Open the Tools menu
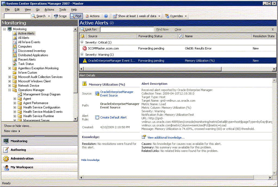 pyautogui.click(x=63, y=10)
